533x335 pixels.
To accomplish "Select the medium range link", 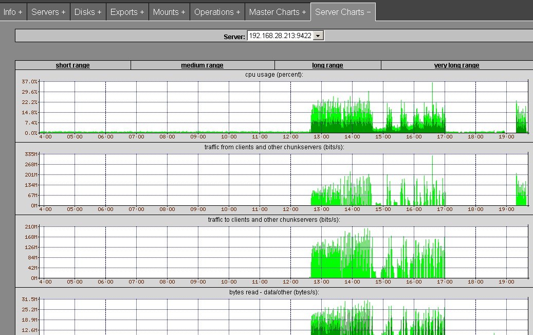I will coord(203,65).
